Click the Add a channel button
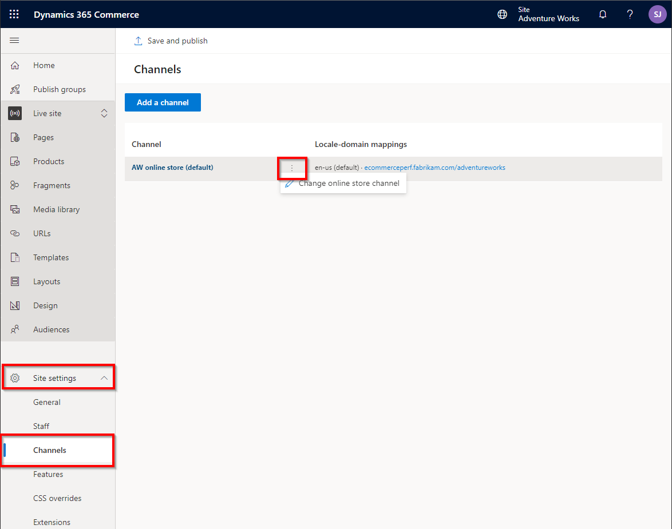Viewport: 672px width, 529px height. click(x=163, y=102)
